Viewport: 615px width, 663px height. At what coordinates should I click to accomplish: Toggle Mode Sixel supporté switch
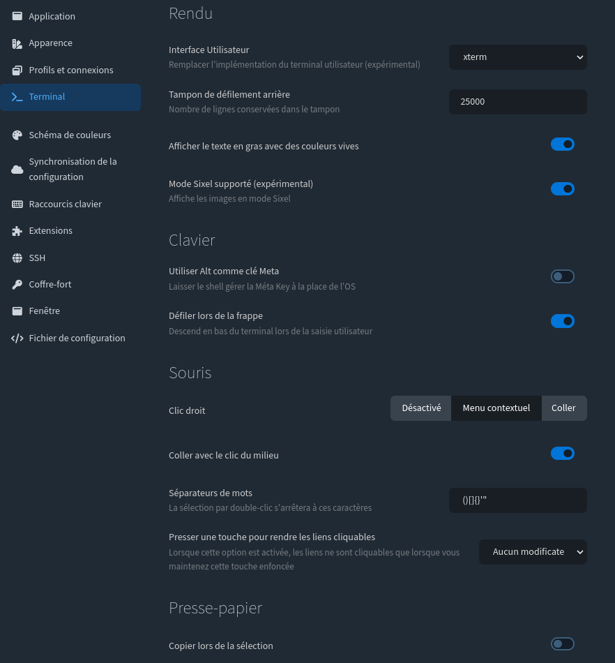[562, 188]
